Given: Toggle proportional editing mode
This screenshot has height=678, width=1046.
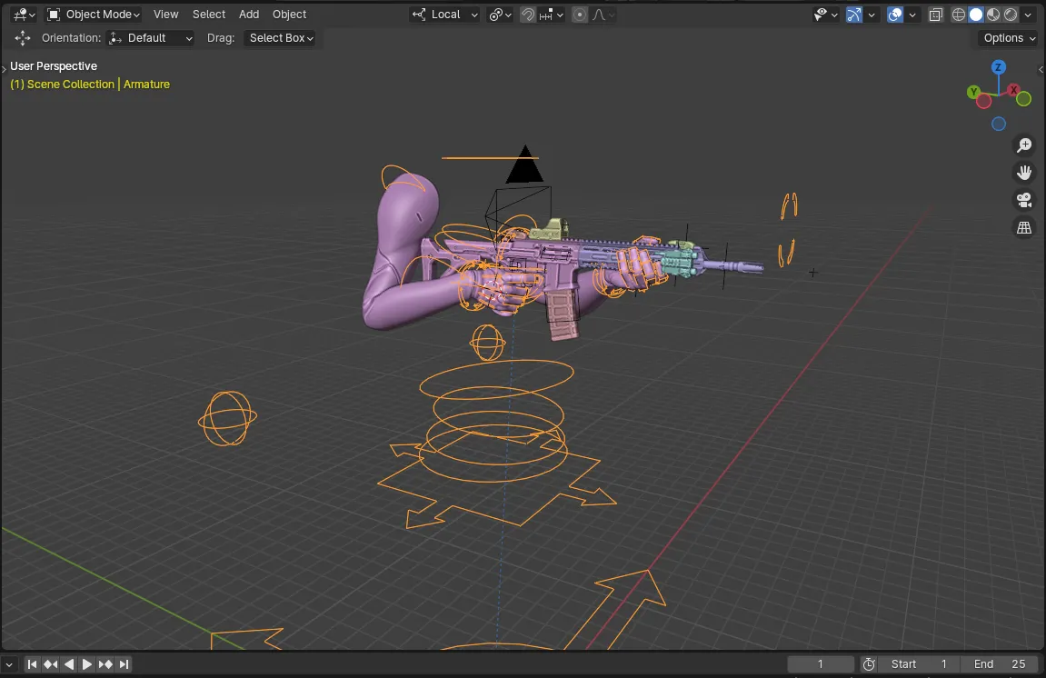Looking at the screenshot, I should pyautogui.click(x=579, y=15).
